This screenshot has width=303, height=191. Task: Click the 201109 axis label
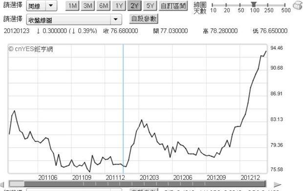[82, 177]
